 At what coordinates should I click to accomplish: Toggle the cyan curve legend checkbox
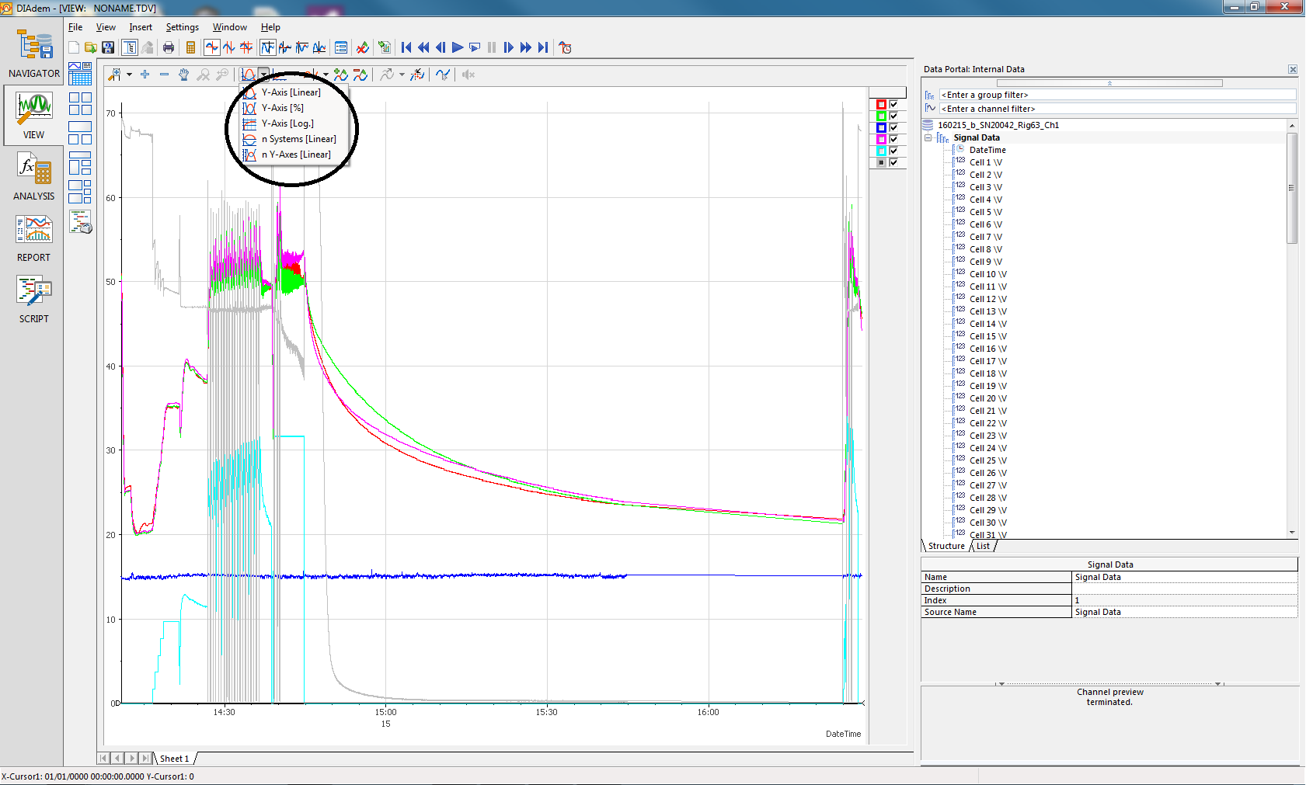(x=893, y=151)
